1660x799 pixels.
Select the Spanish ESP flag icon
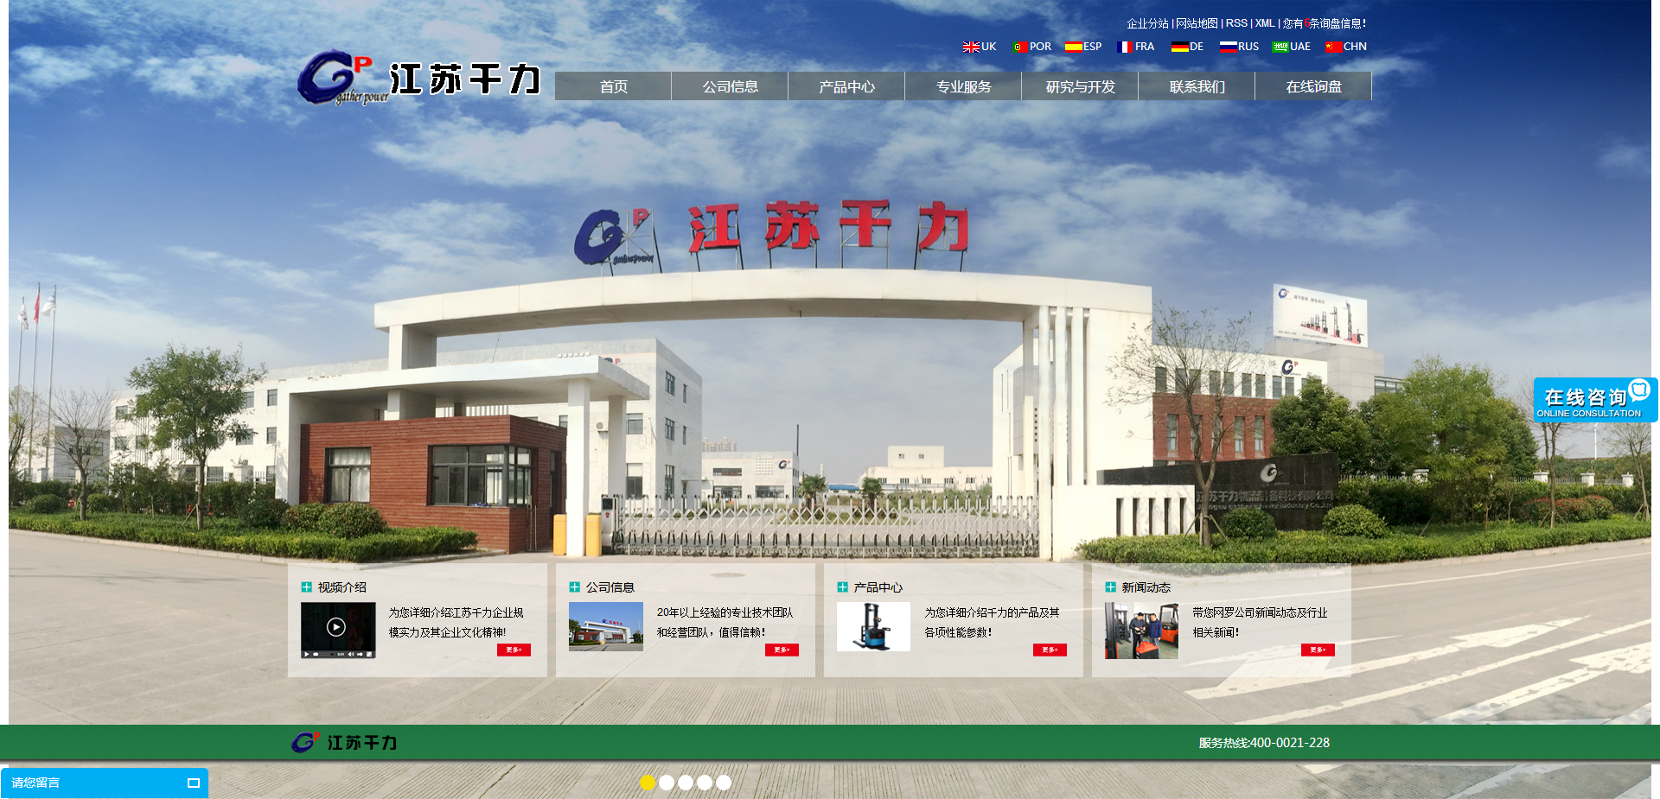(x=1073, y=47)
